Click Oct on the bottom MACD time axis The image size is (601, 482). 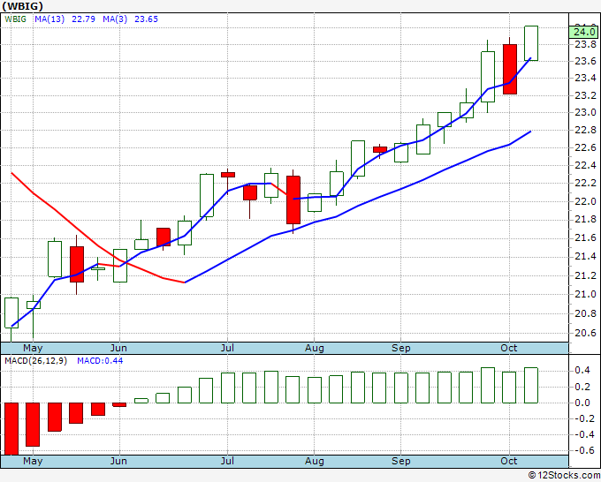click(508, 461)
